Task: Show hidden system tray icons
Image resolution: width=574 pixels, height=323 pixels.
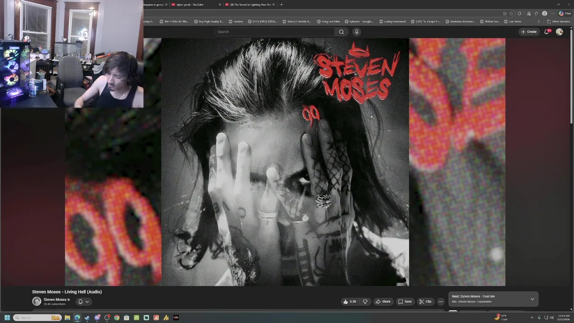Action: tap(532, 318)
